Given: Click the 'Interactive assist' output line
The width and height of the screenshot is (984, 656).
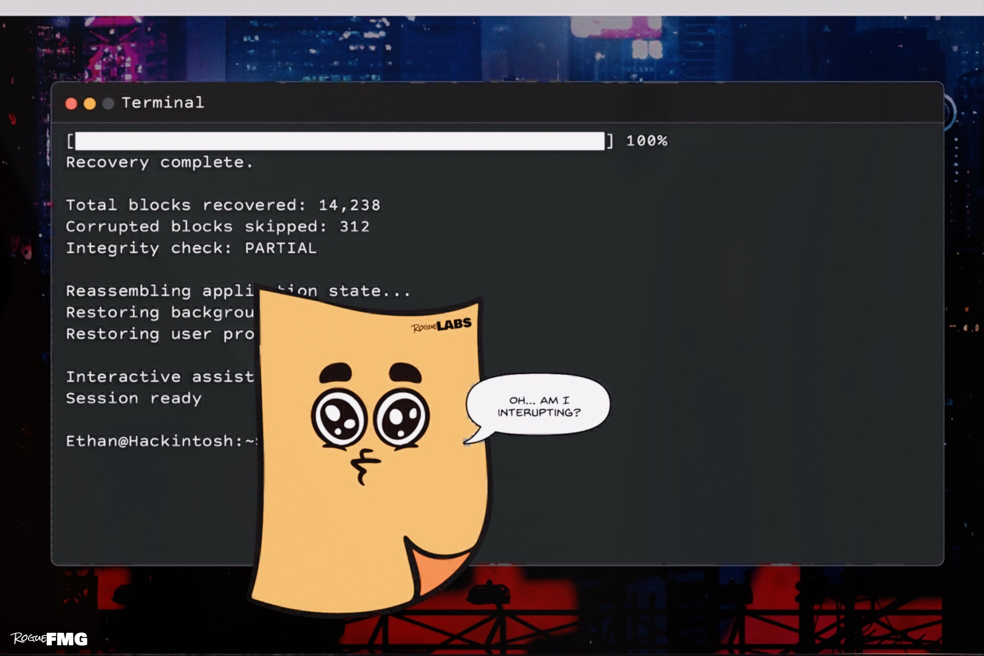Looking at the screenshot, I should [x=160, y=377].
